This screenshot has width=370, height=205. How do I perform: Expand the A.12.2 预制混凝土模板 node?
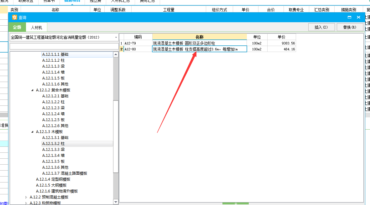tap(26, 197)
